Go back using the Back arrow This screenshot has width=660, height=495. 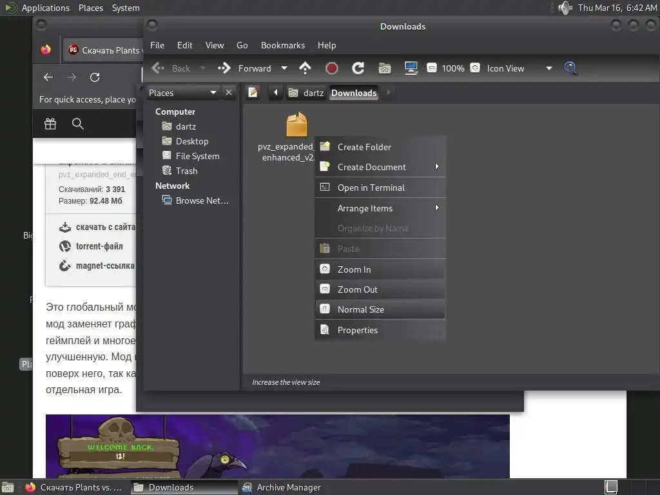[170, 68]
